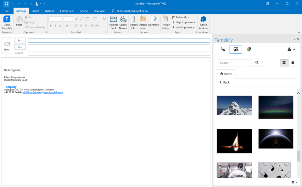
Task: Select the Templafy images tab icon
Action: [236, 50]
